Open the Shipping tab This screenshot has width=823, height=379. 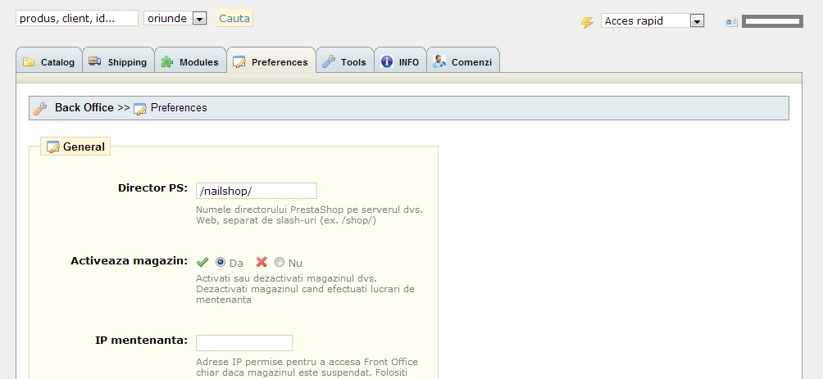pos(118,61)
